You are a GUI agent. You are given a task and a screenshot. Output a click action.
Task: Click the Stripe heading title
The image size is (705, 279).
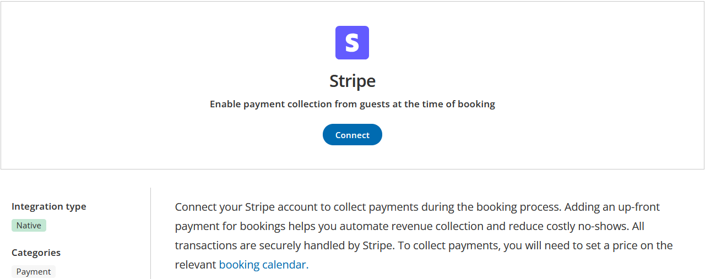pyautogui.click(x=352, y=81)
